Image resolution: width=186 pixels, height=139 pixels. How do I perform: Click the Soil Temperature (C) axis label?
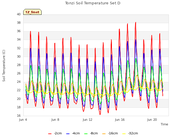[x=4, y=66]
